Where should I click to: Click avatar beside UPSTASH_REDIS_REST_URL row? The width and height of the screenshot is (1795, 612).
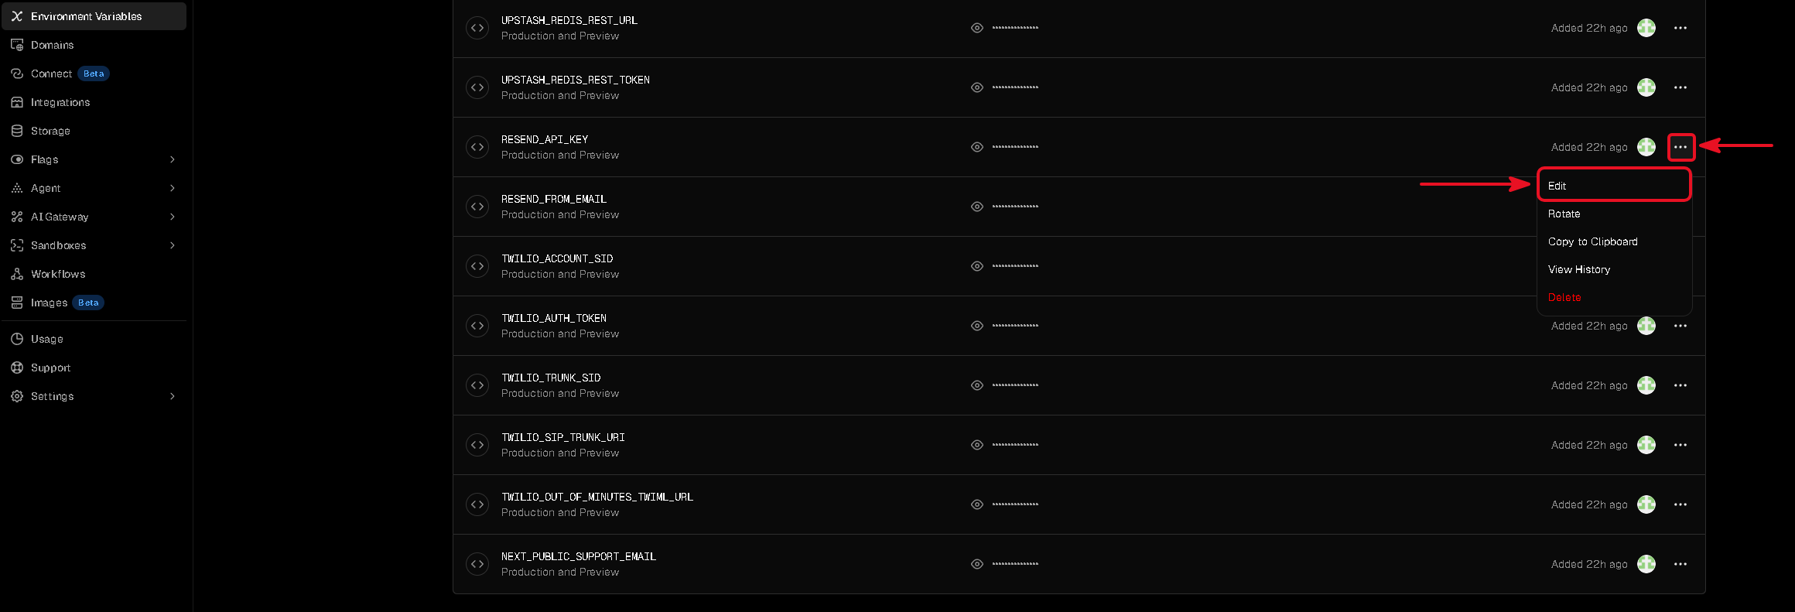point(1646,28)
